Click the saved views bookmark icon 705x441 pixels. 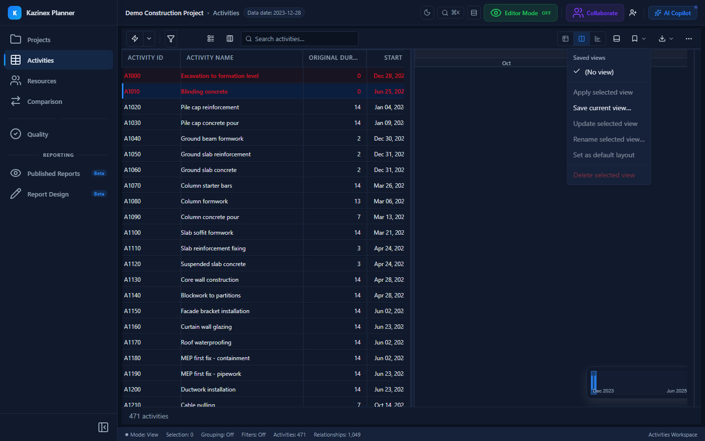click(634, 39)
